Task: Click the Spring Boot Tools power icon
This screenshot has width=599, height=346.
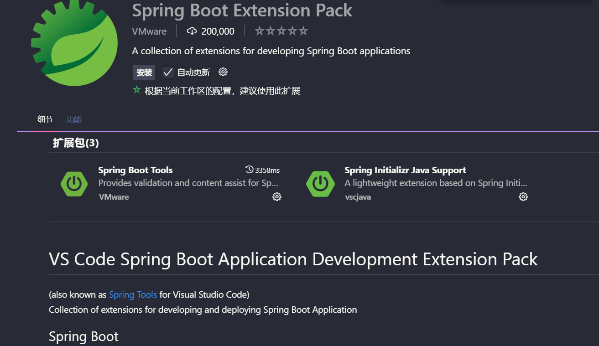Action: pyautogui.click(x=74, y=184)
